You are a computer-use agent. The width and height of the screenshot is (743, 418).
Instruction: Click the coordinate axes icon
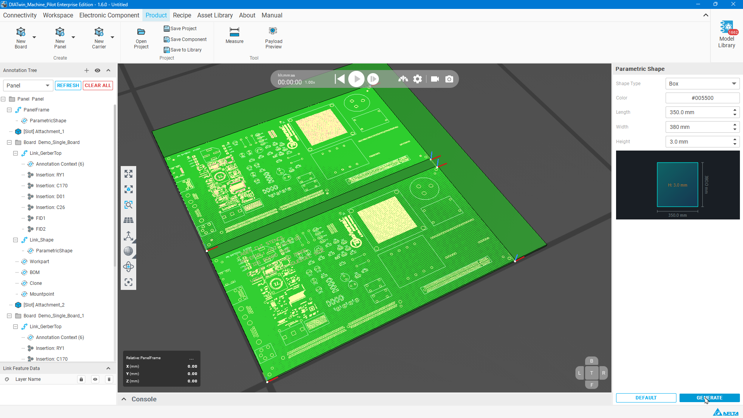click(x=128, y=236)
